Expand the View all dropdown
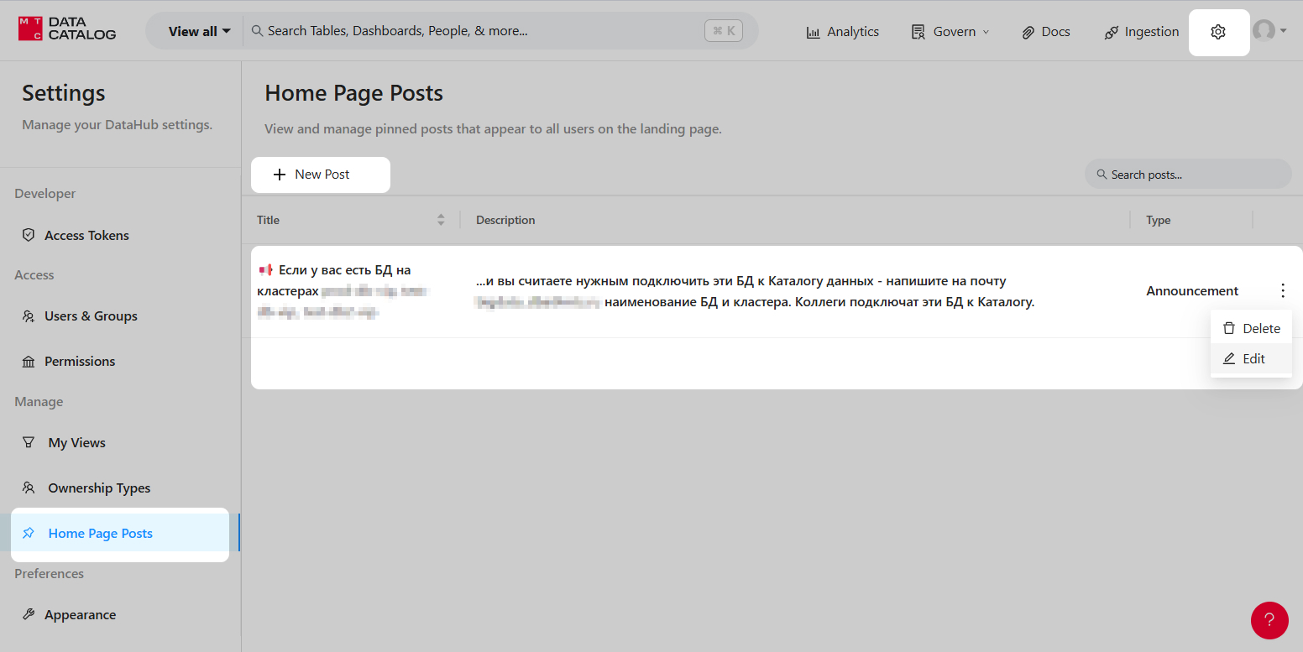Screen dimensions: 1303x652 (x=199, y=31)
